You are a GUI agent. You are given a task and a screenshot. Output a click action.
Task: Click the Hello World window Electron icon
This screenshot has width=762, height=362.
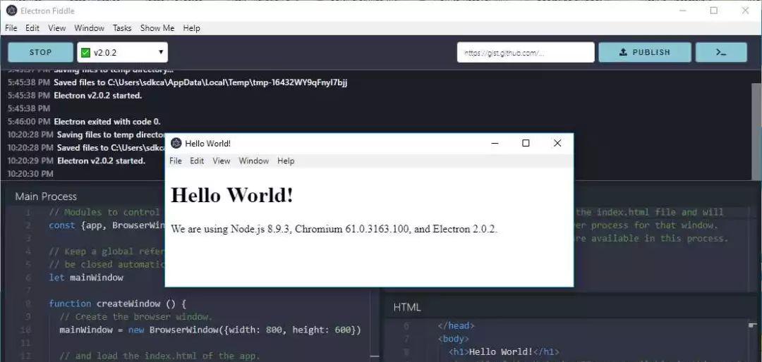click(176, 143)
